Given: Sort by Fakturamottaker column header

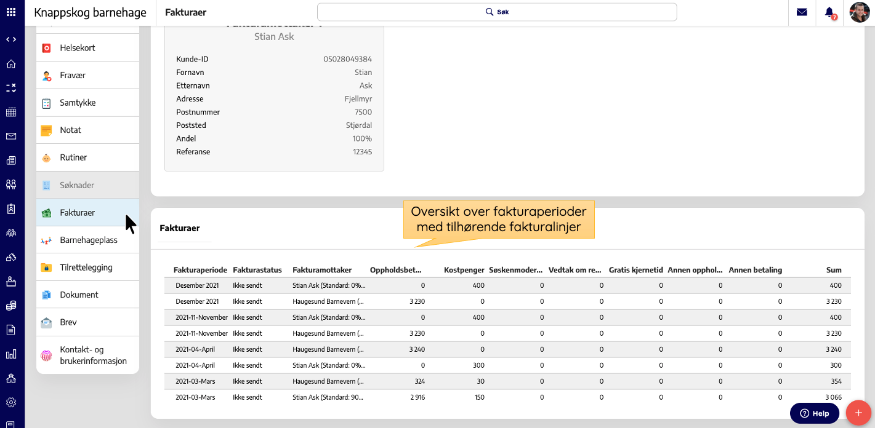Looking at the screenshot, I should tap(322, 270).
